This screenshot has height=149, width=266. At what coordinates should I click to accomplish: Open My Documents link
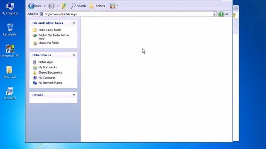[47, 67]
